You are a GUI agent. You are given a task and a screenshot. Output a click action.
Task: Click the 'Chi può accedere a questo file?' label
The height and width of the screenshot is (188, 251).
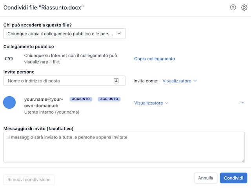pos(38,25)
